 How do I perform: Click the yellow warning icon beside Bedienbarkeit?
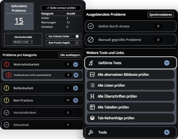(7, 88)
